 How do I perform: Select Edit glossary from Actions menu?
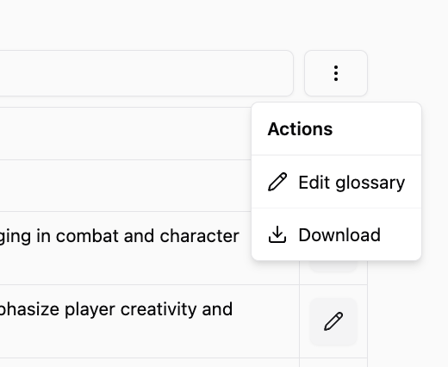pyautogui.click(x=336, y=182)
